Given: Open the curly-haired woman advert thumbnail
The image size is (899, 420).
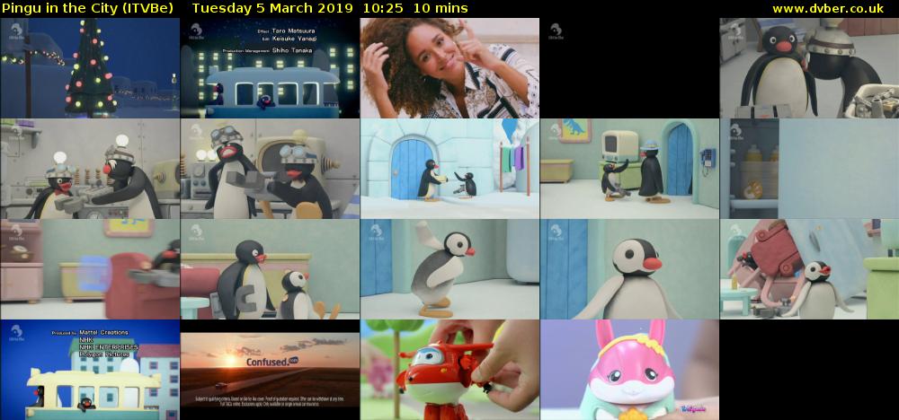Looking at the screenshot, I should (x=449, y=68).
